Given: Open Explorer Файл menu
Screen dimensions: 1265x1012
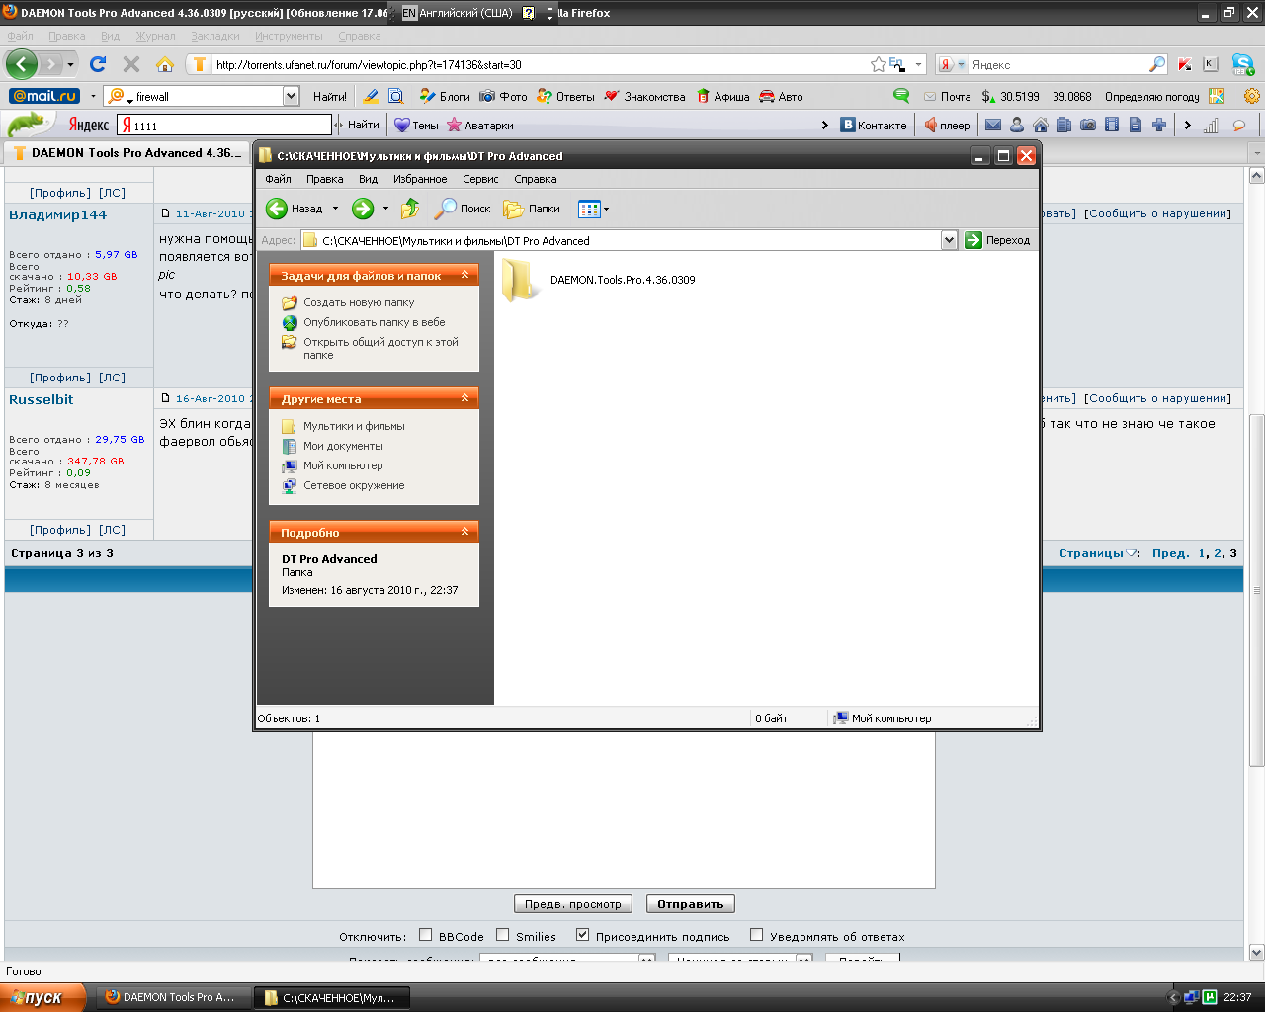Looking at the screenshot, I should click(x=278, y=179).
